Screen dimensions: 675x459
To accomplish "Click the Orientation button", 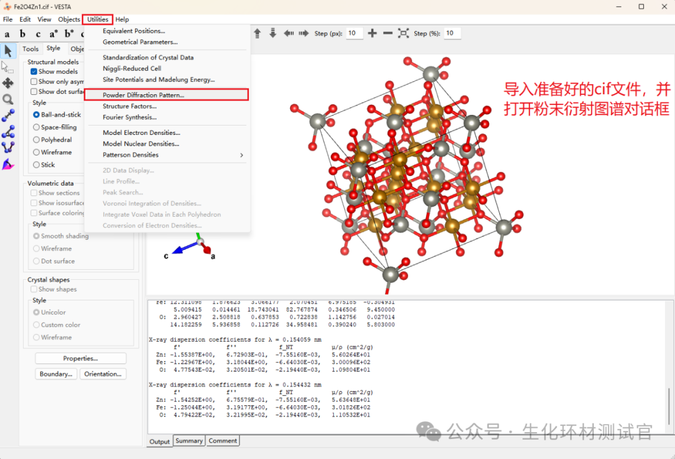I will point(103,374).
